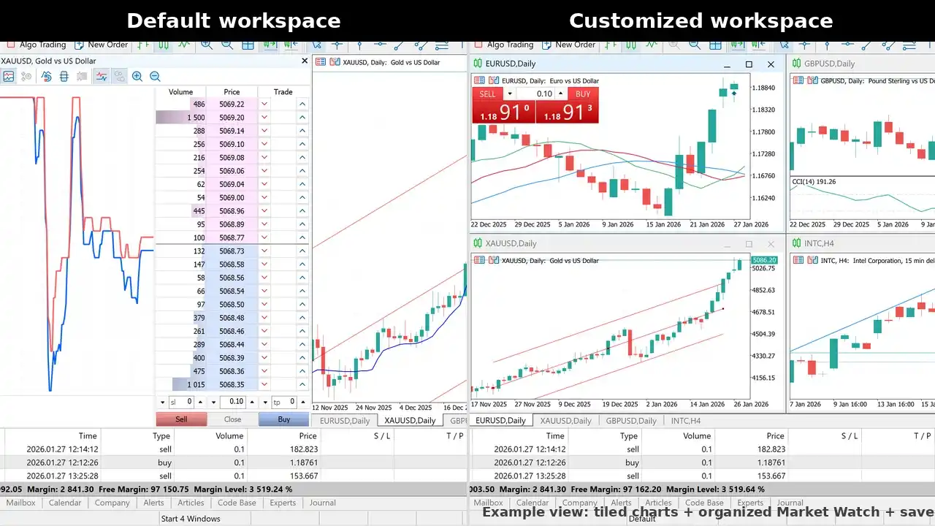Click buy arrow on the 5068.73 row

coord(302,251)
